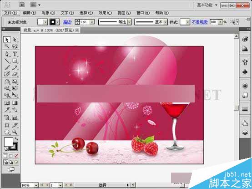Reset default fill and stroke
The height and width of the screenshot is (189, 252).
(6, 149)
